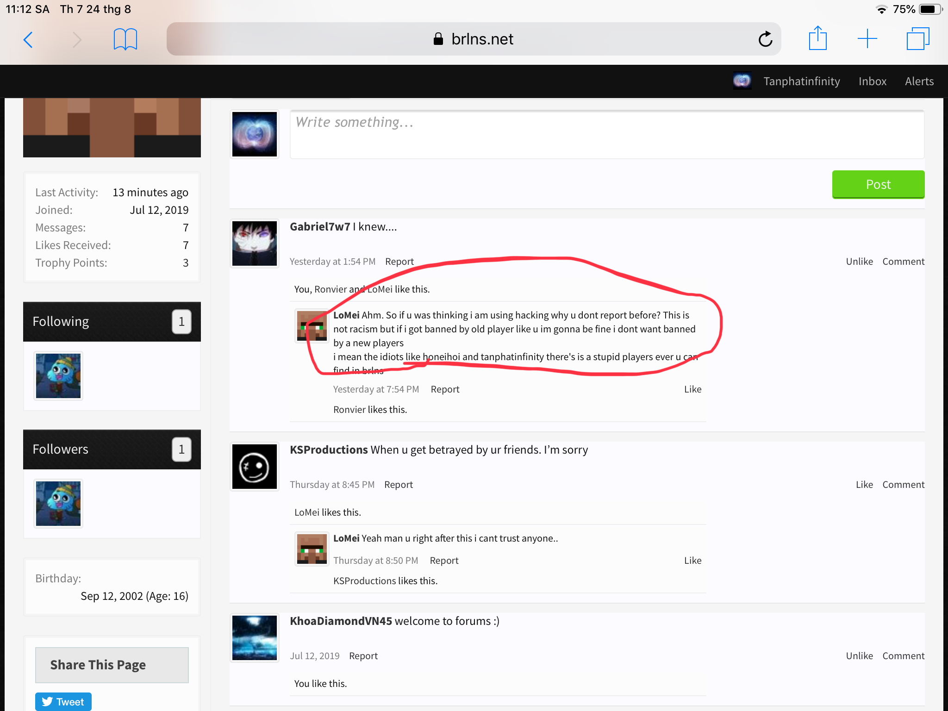Open the Followers count badge
The height and width of the screenshot is (711, 948).
point(181,449)
